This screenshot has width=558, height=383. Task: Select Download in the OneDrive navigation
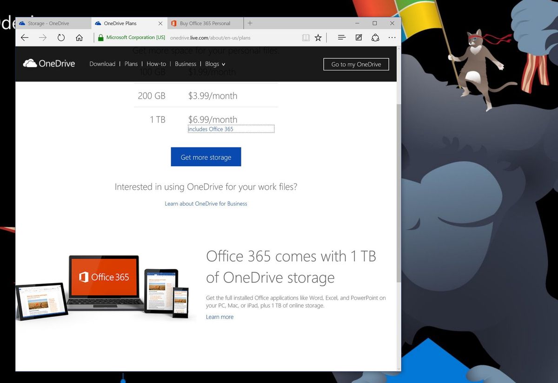pos(102,64)
